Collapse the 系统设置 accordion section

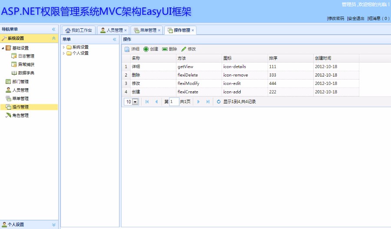tap(53, 38)
